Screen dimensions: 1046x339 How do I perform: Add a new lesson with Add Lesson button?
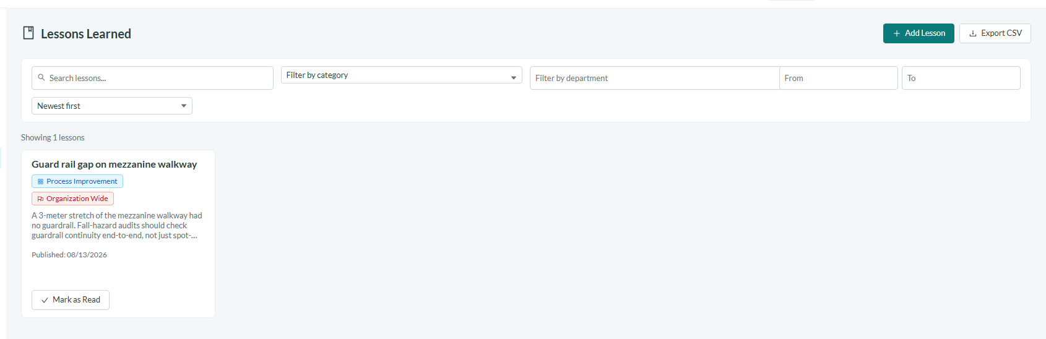[x=918, y=33]
